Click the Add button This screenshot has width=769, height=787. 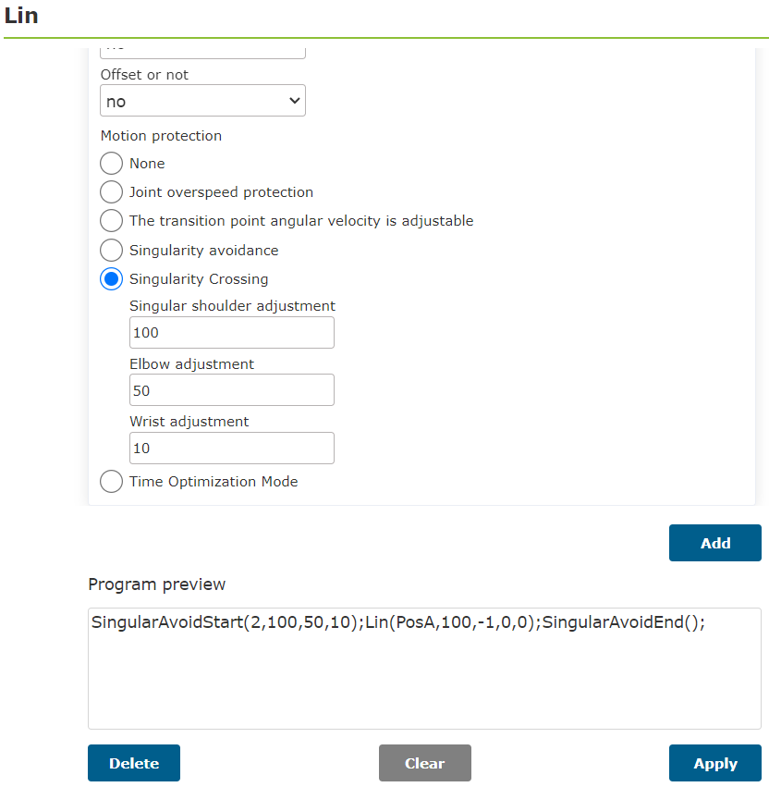coord(714,543)
